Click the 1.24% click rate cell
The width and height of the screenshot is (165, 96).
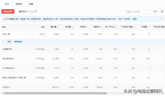[x=85, y=68]
